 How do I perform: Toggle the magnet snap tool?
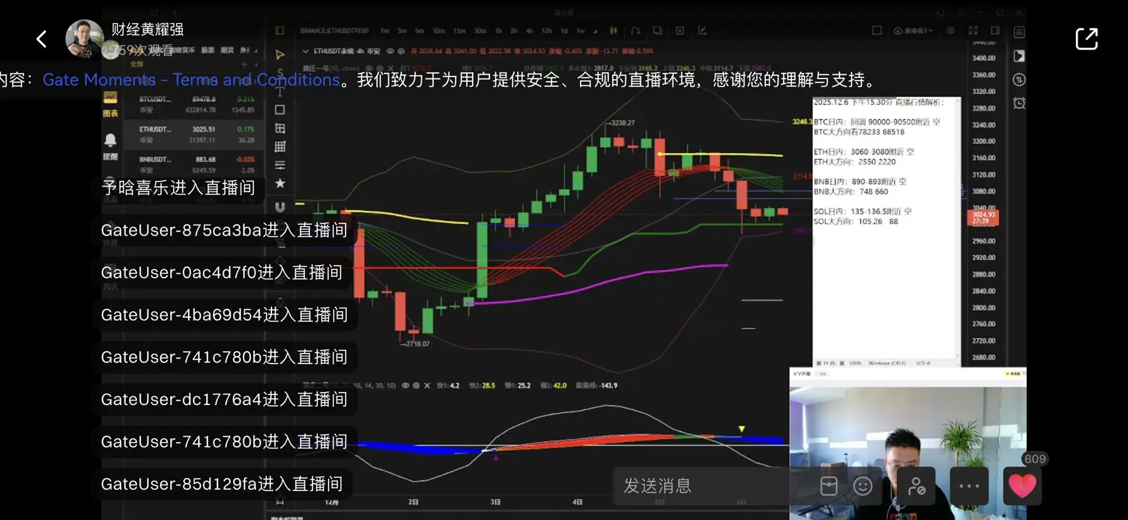coord(280,207)
